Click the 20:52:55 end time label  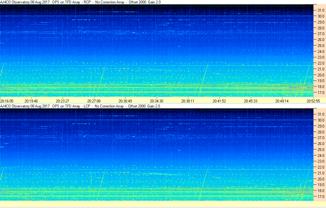point(313,101)
